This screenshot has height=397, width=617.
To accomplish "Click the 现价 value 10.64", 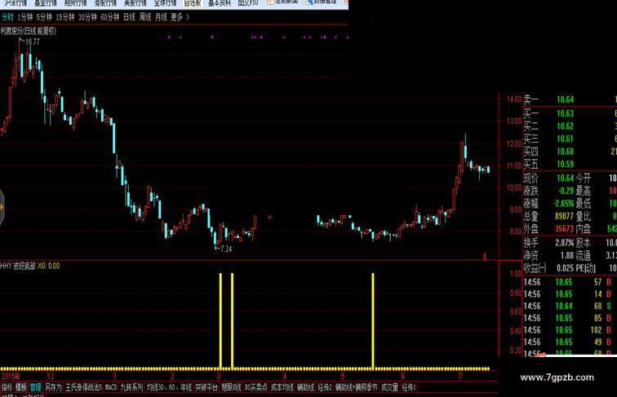I will pyautogui.click(x=565, y=178).
